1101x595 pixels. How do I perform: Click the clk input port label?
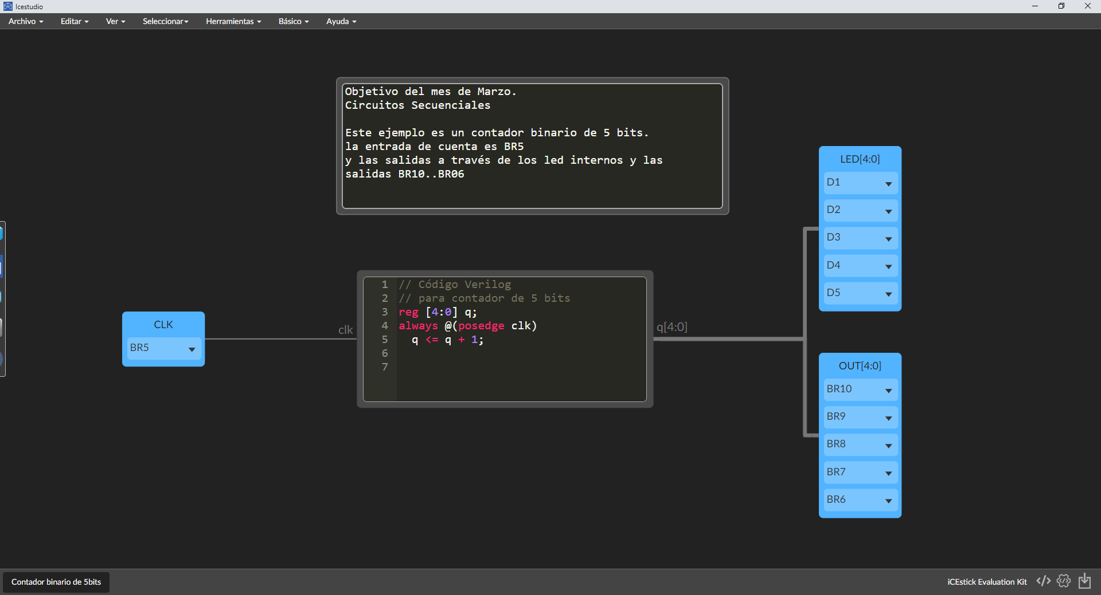(345, 330)
